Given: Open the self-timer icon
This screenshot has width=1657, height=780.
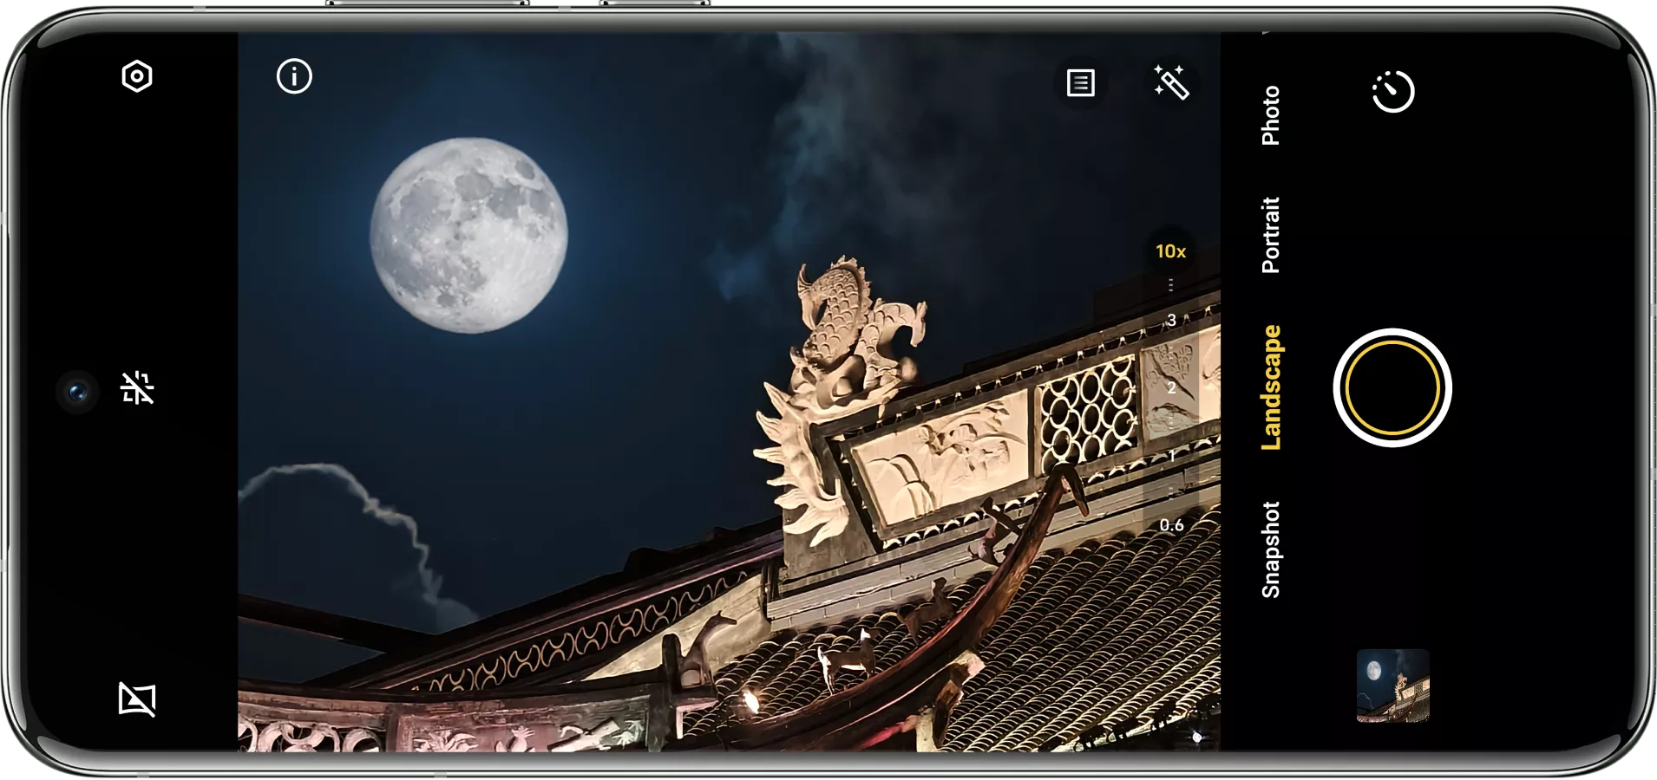Looking at the screenshot, I should 1393,92.
